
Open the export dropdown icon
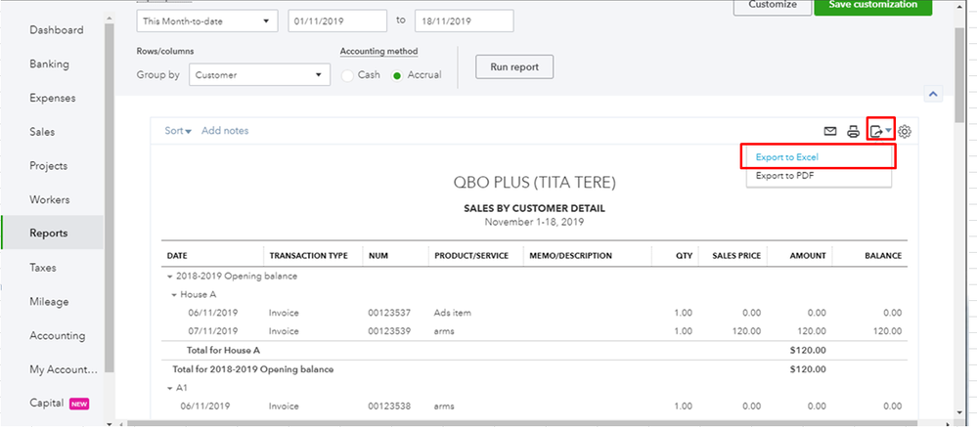880,131
